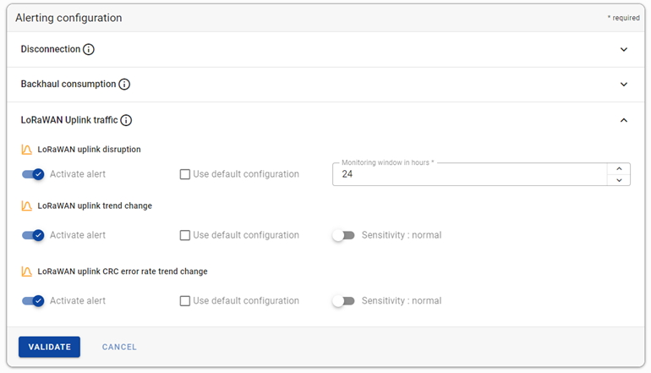Check default configuration for uplink trend change

point(185,235)
